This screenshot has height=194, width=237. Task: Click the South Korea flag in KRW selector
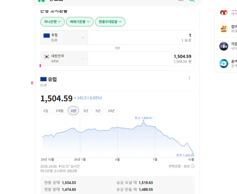47,56
